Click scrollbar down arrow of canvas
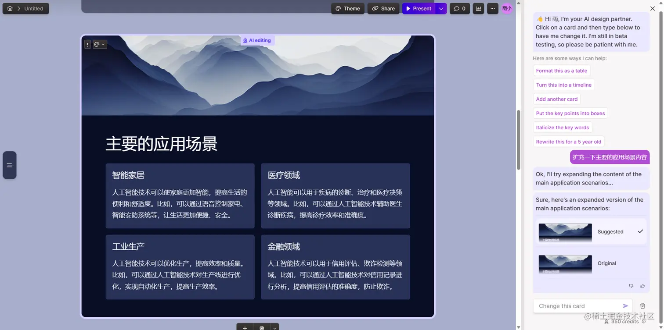This screenshot has height=330, width=664. [x=518, y=327]
